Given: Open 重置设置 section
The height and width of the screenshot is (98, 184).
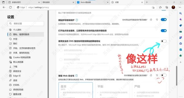Looking at the screenshot, I should click(x=26, y=94).
